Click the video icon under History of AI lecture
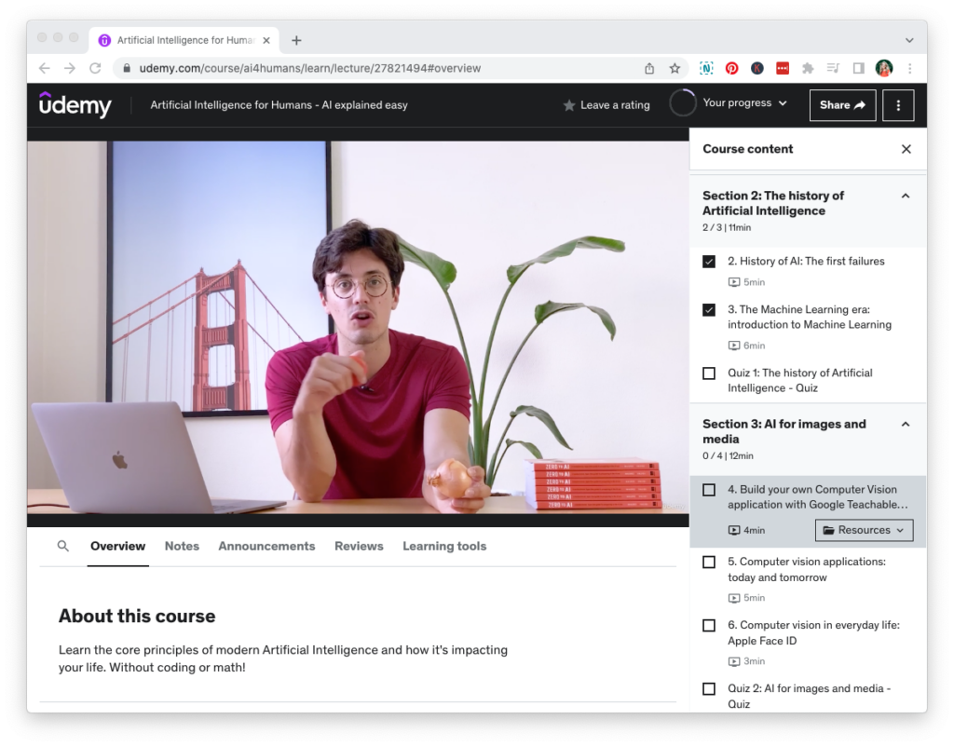Image resolution: width=954 pixels, height=746 pixels. click(732, 281)
